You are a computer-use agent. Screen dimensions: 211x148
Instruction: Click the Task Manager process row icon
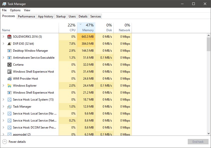9,107
